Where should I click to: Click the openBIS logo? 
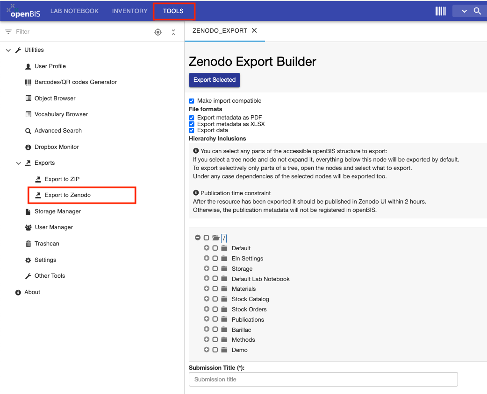click(x=24, y=11)
